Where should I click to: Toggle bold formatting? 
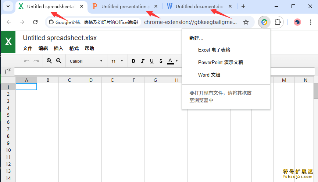133,61
